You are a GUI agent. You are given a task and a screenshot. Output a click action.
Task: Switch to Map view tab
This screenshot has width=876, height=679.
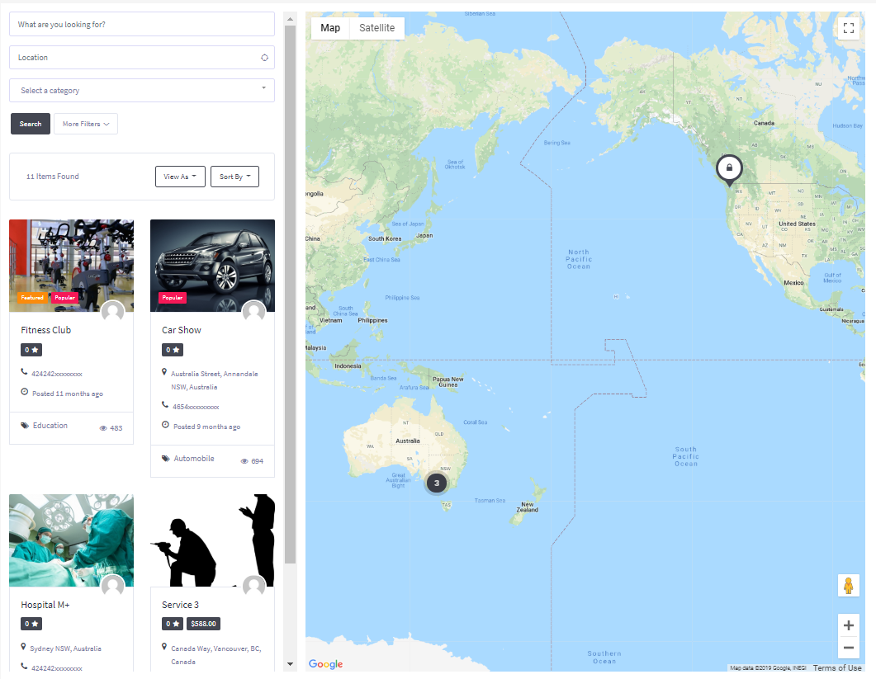click(330, 28)
